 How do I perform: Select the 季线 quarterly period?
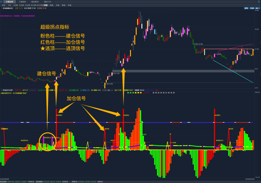pos(63,5)
